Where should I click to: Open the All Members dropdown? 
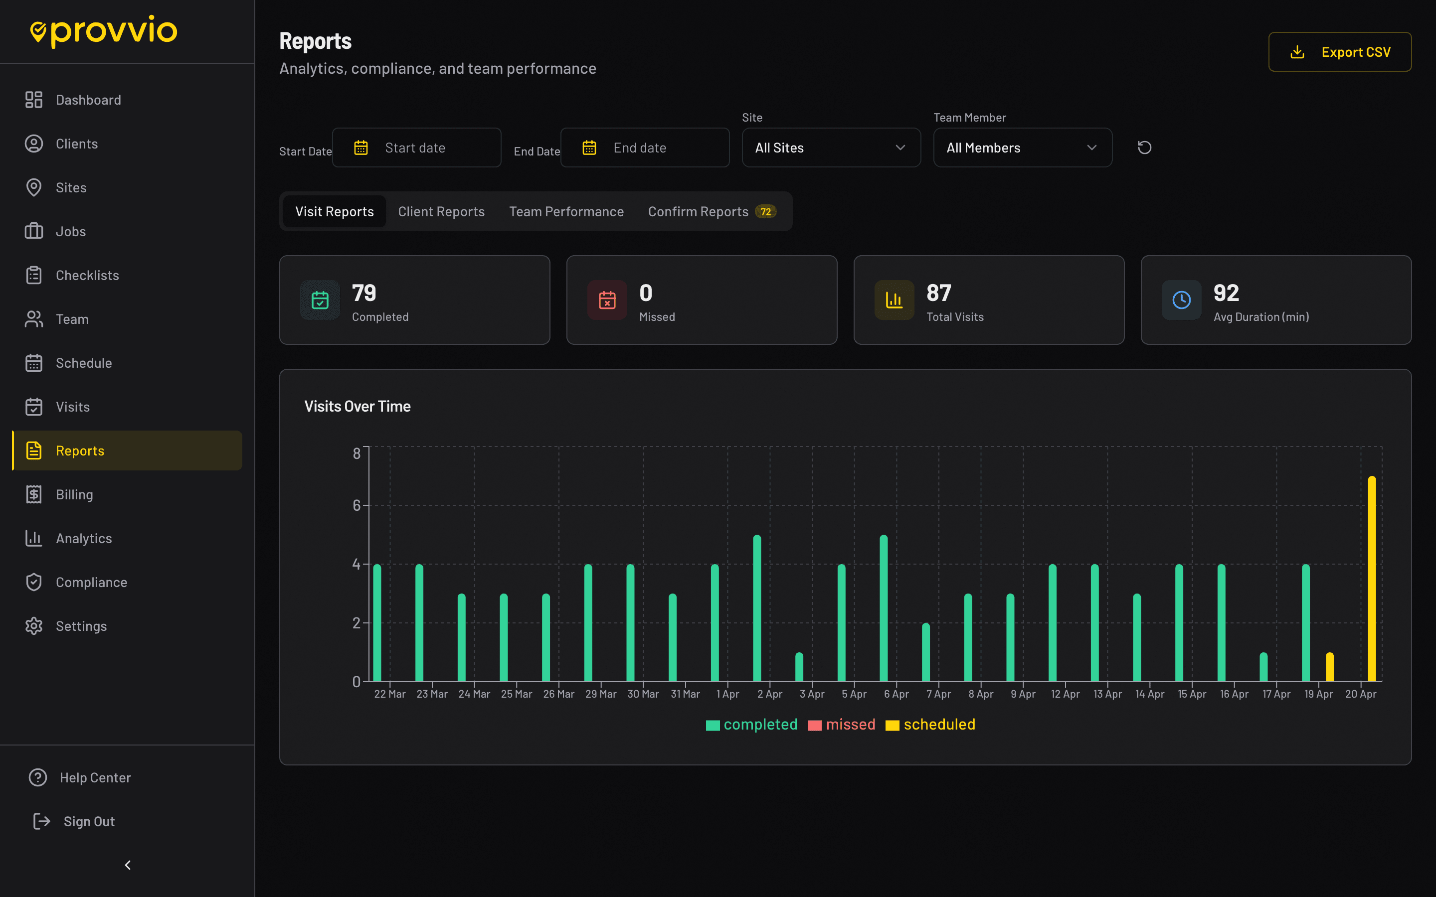(x=1022, y=147)
